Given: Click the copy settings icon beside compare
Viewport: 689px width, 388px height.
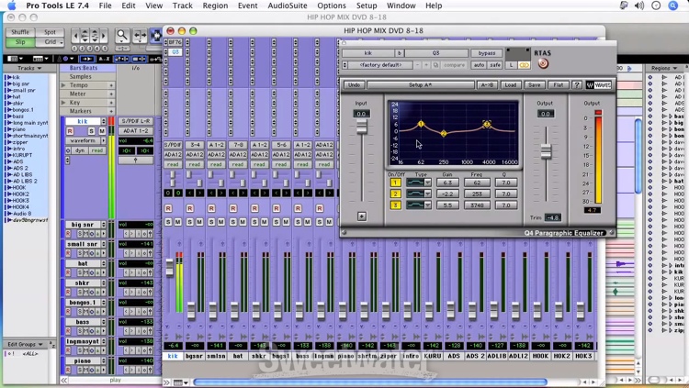Looking at the screenshot, I should 435,65.
